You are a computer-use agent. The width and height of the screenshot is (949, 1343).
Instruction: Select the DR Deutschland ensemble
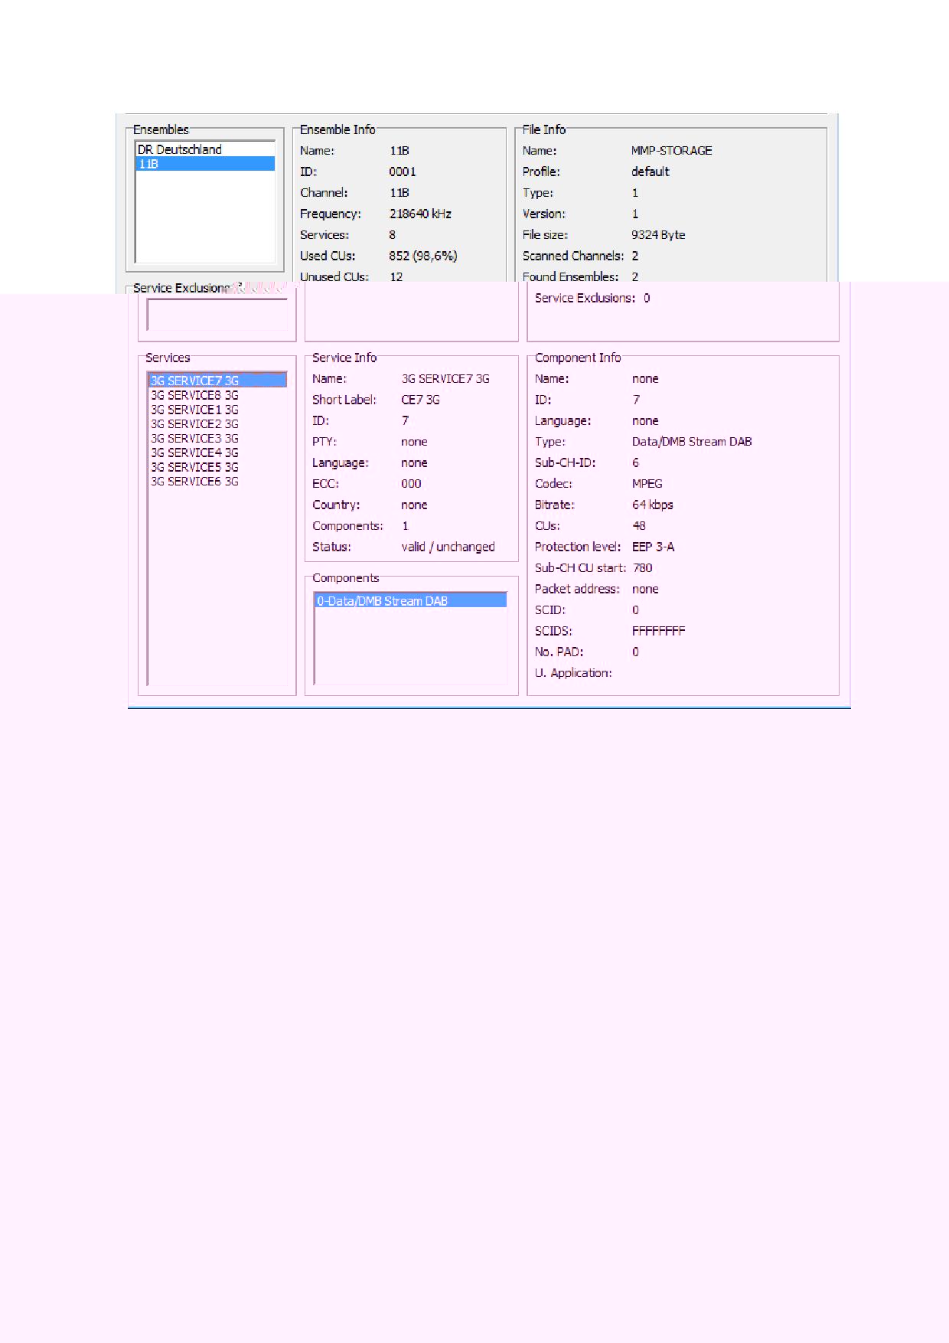(180, 149)
